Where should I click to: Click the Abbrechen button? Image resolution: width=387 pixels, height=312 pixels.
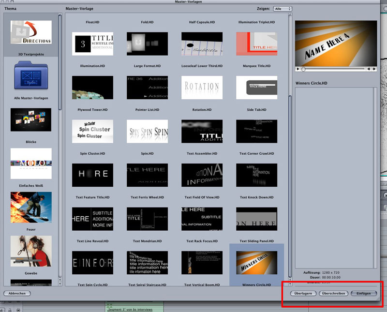pos(17,293)
